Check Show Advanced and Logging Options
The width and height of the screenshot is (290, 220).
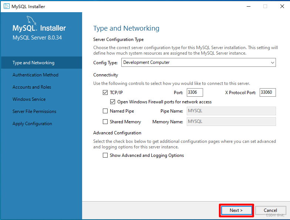pyautogui.click(x=105, y=155)
